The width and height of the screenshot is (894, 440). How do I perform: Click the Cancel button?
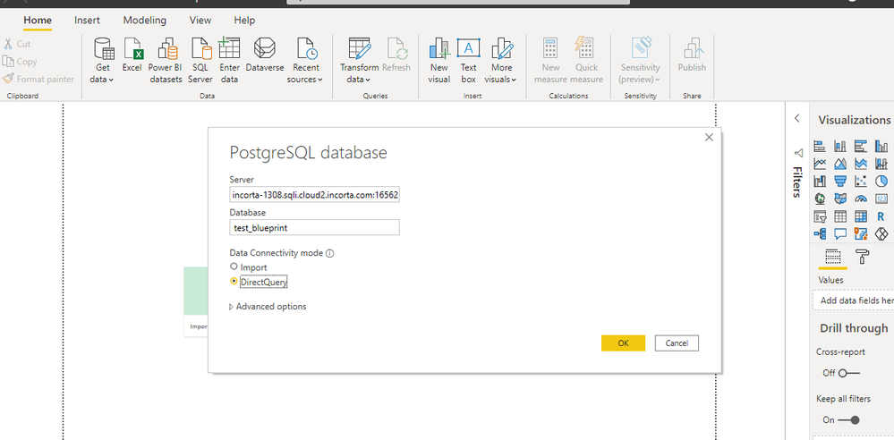point(677,343)
